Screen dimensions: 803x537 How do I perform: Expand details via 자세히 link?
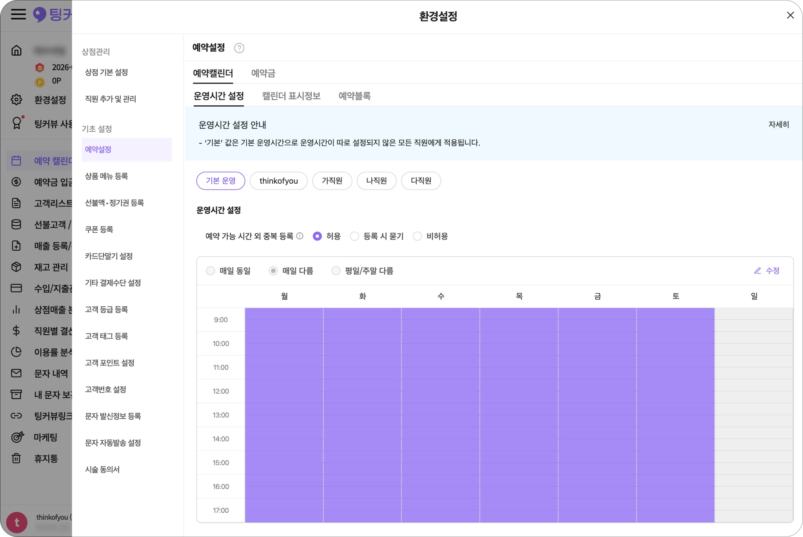point(778,125)
